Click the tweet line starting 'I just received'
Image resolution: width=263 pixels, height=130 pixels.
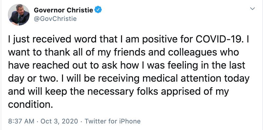128,40
